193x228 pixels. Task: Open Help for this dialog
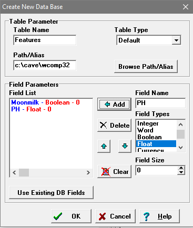[x=159, y=216]
